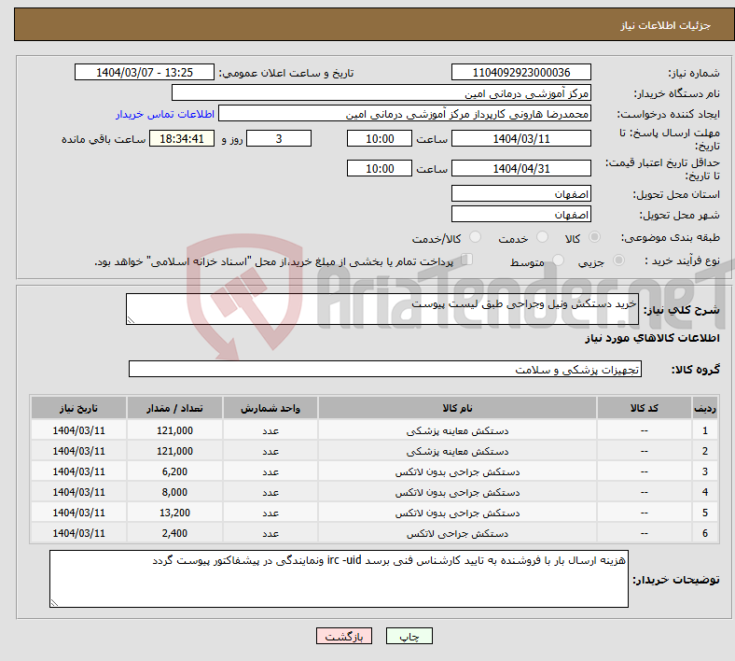Click the requester field محمدرضا هارونی

(405, 114)
